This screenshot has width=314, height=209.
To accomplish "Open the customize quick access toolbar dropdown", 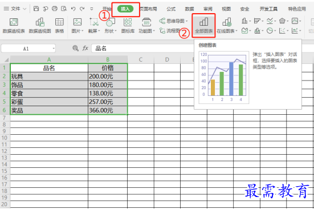I will (x=92, y=9).
